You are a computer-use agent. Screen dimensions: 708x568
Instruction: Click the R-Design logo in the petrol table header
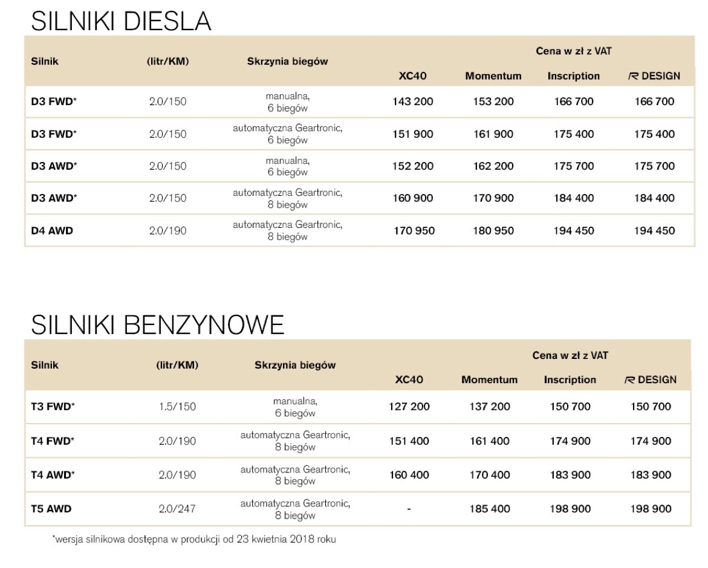[630, 380]
